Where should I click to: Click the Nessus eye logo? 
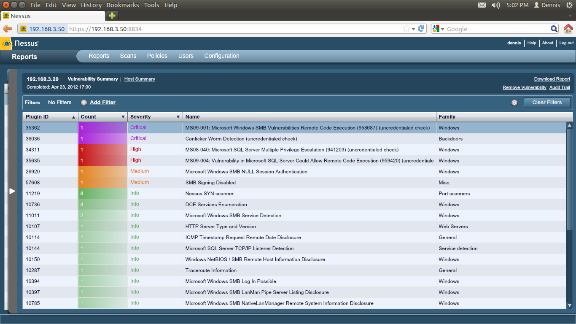[7, 43]
